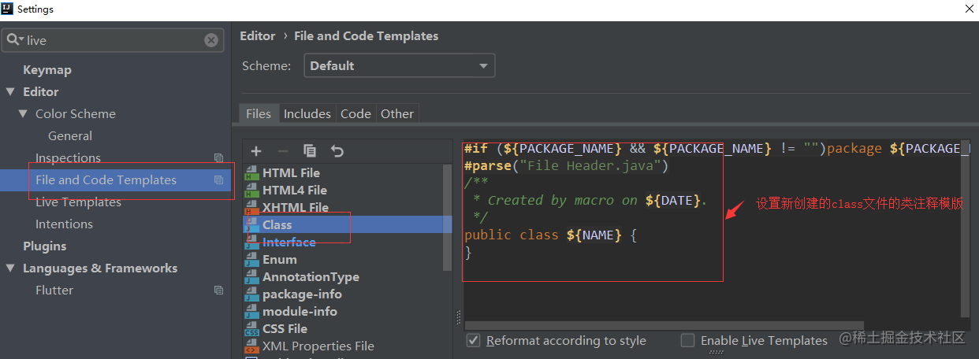Click the search settings input field

click(x=113, y=40)
